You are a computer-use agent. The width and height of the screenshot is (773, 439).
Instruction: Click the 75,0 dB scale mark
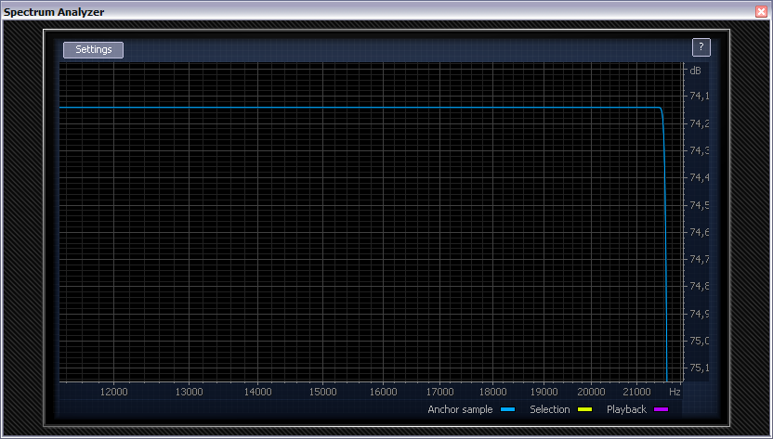pyautogui.click(x=698, y=341)
